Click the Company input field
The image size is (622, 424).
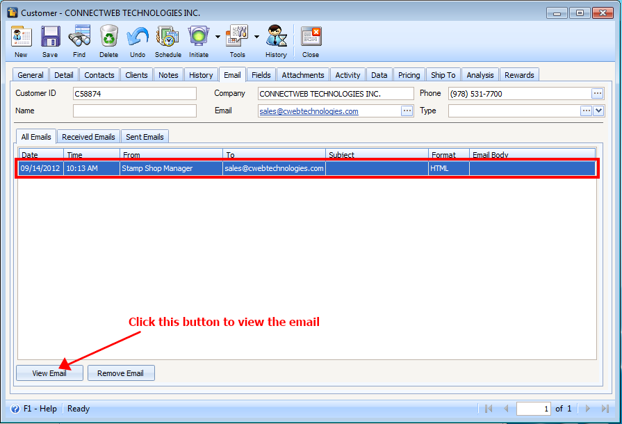coord(336,94)
